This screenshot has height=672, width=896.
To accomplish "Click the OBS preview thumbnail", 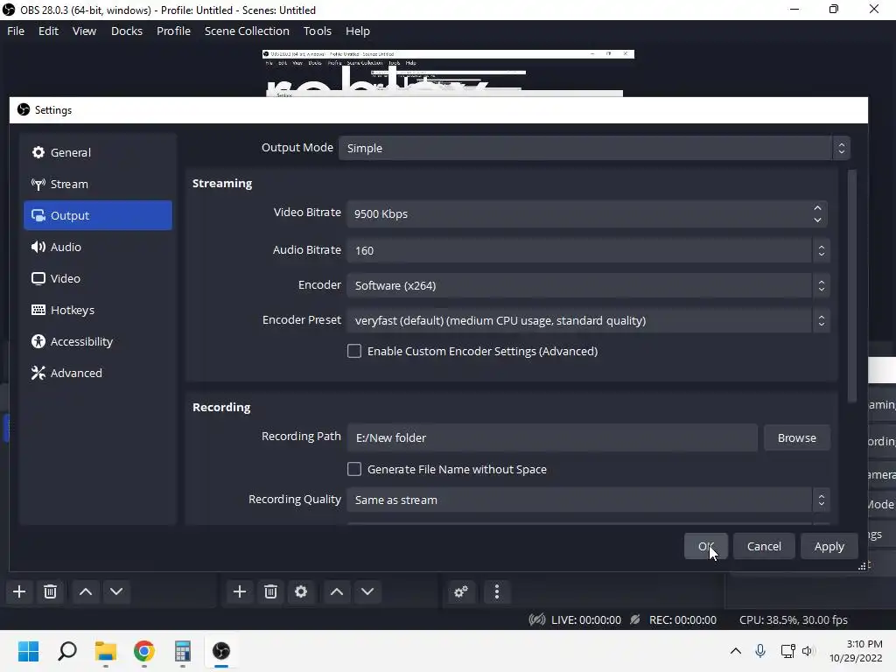I will [x=449, y=73].
